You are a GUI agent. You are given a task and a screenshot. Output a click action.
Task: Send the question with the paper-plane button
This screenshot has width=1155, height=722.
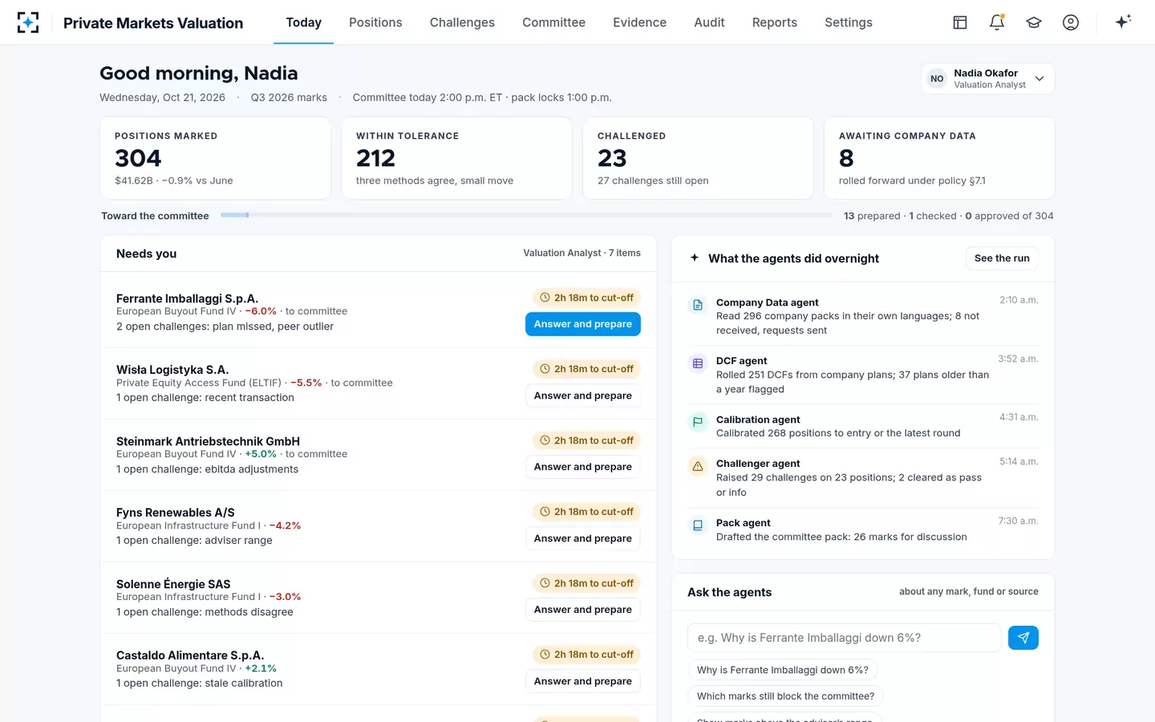click(1023, 638)
